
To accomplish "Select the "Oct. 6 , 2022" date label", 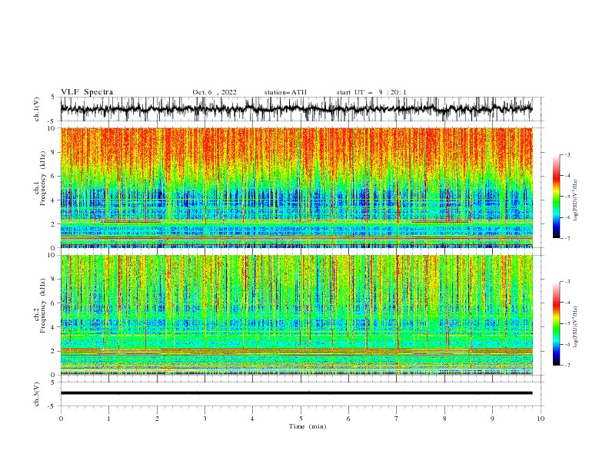I will tap(215, 92).
